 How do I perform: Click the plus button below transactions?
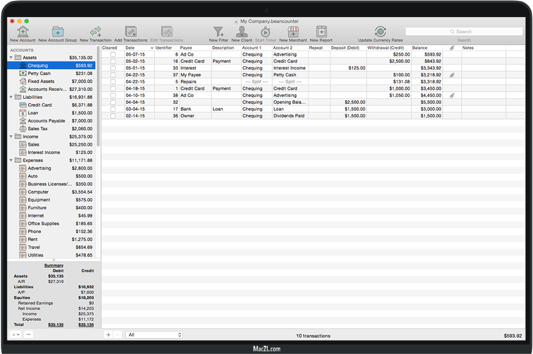click(108, 335)
